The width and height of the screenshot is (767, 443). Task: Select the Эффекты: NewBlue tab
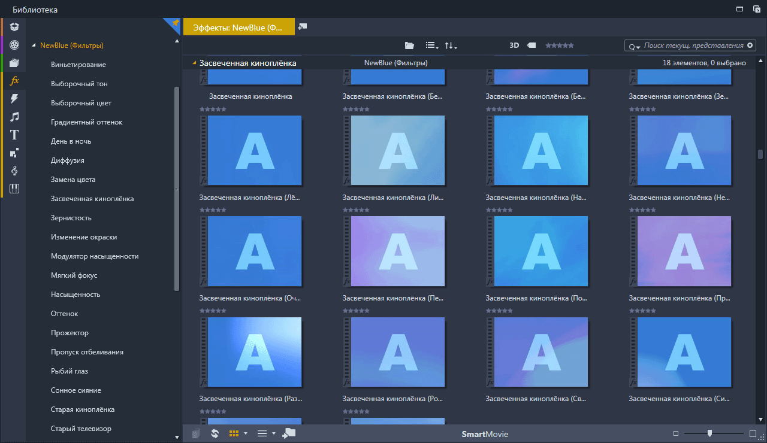tap(238, 26)
